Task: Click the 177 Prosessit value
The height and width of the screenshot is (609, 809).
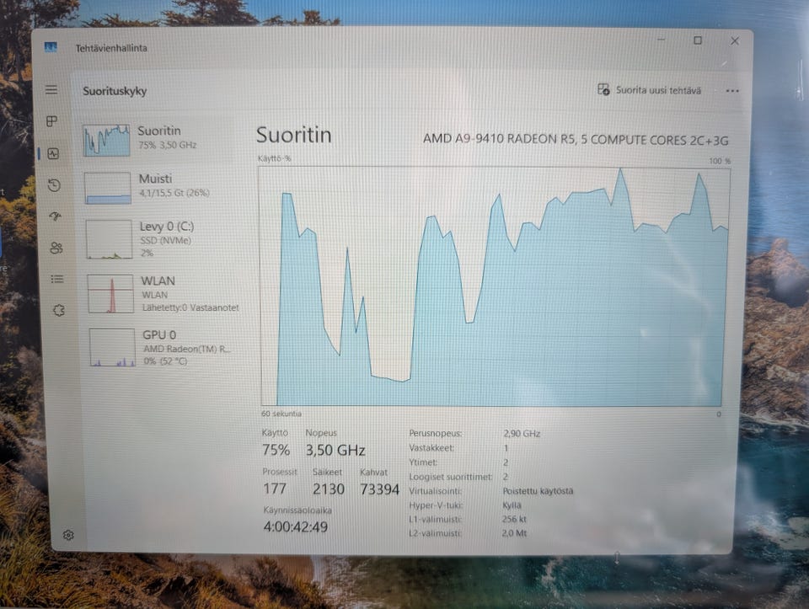Action: click(x=275, y=489)
